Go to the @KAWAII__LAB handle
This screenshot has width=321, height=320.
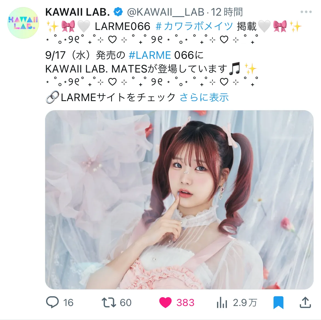point(166,12)
